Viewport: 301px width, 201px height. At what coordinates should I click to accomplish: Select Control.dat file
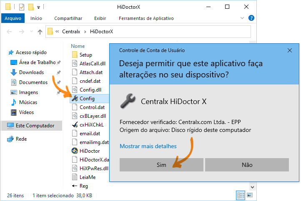coord(92,107)
